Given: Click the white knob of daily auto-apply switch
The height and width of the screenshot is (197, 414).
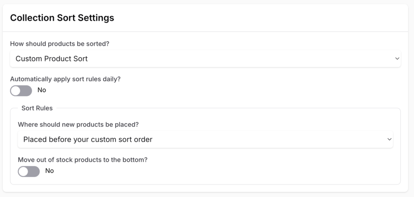Looking at the screenshot, I should [x=16, y=91].
